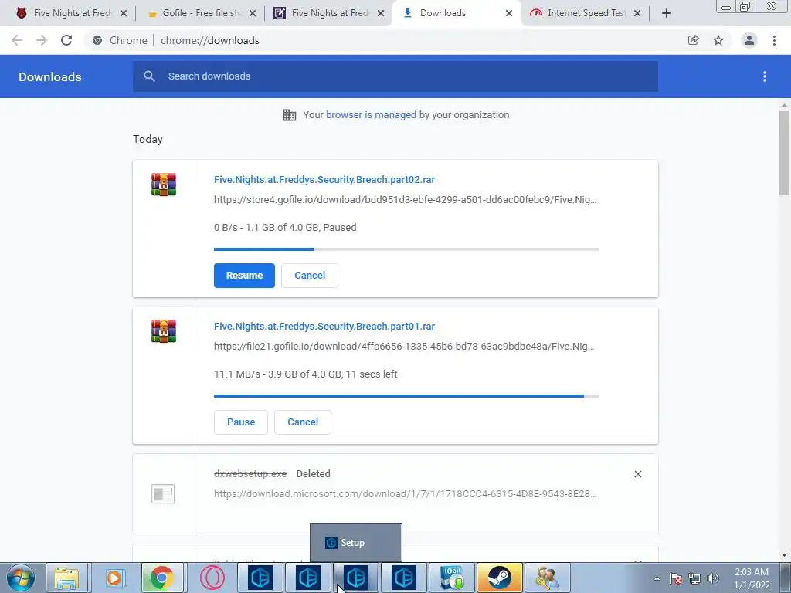The image size is (791, 593).
Task: Remove the dxwebsetup.exe entry from list
Action: coord(637,474)
